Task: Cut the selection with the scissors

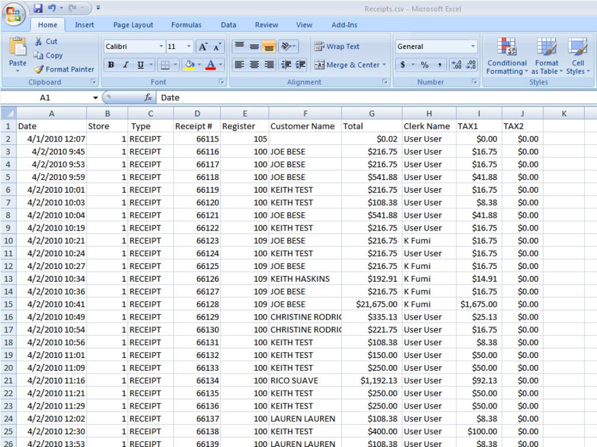Action: 45,41
